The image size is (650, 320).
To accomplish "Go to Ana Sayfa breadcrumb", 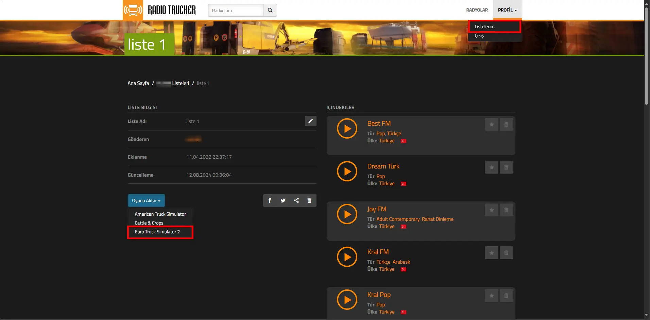I will point(138,83).
